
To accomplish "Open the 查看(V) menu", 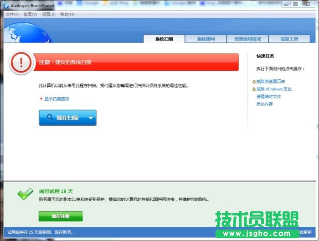I will 30,15.
